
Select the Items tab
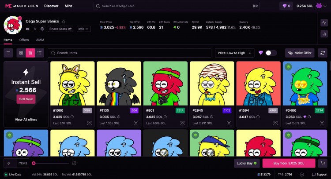pyautogui.click(x=8, y=40)
